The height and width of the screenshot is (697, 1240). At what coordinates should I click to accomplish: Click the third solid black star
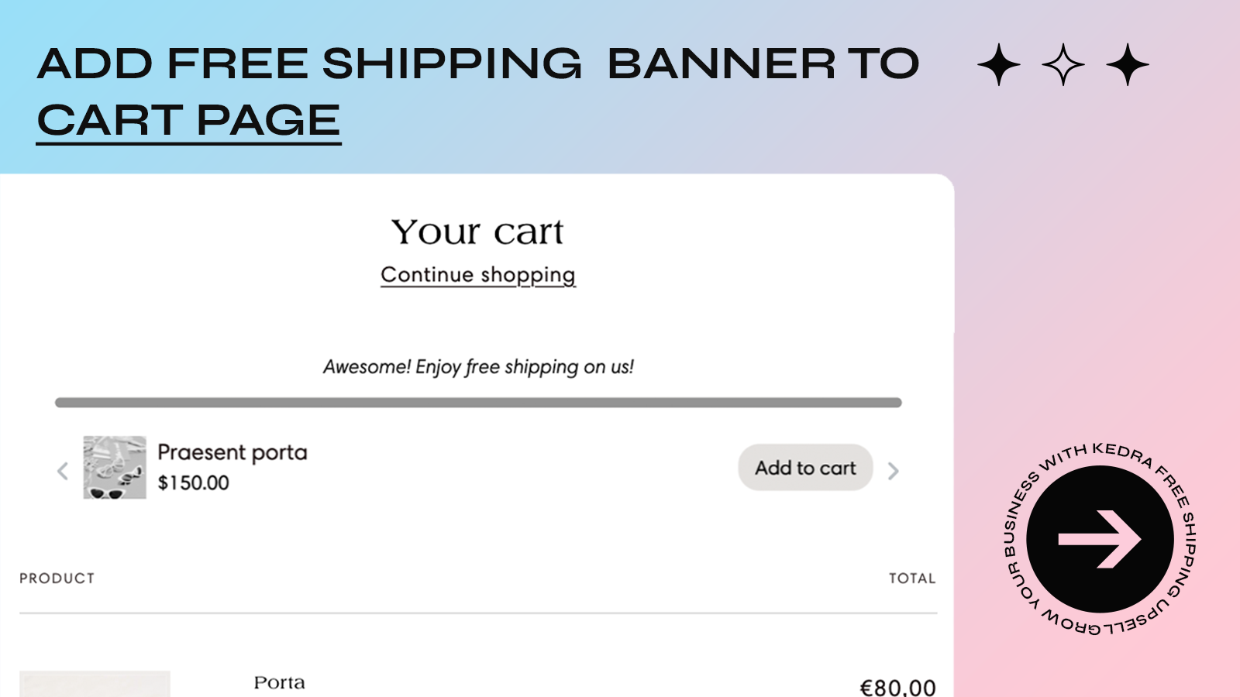pyautogui.click(x=1128, y=64)
